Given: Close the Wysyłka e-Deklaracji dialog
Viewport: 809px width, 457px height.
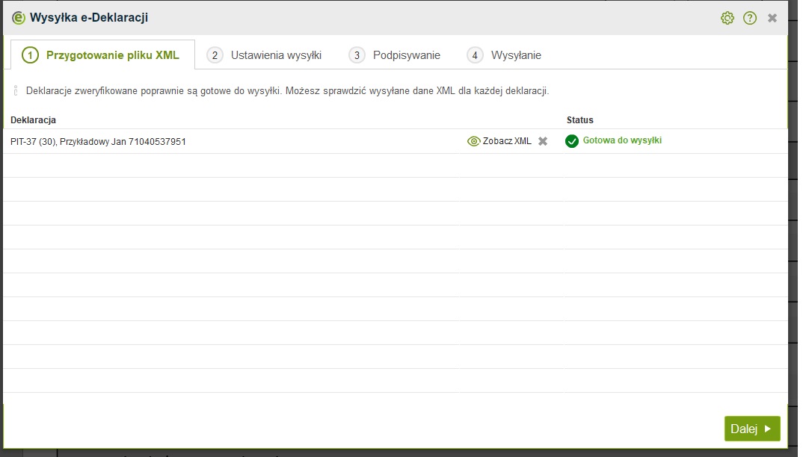Looking at the screenshot, I should 772,18.
